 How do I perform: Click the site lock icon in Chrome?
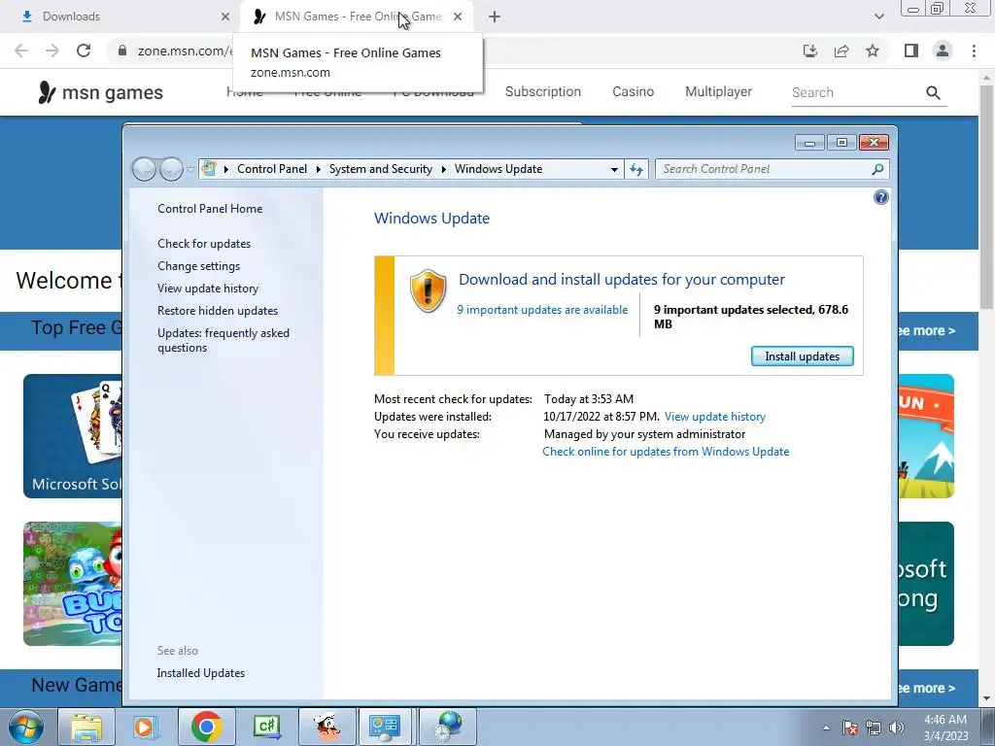(121, 51)
